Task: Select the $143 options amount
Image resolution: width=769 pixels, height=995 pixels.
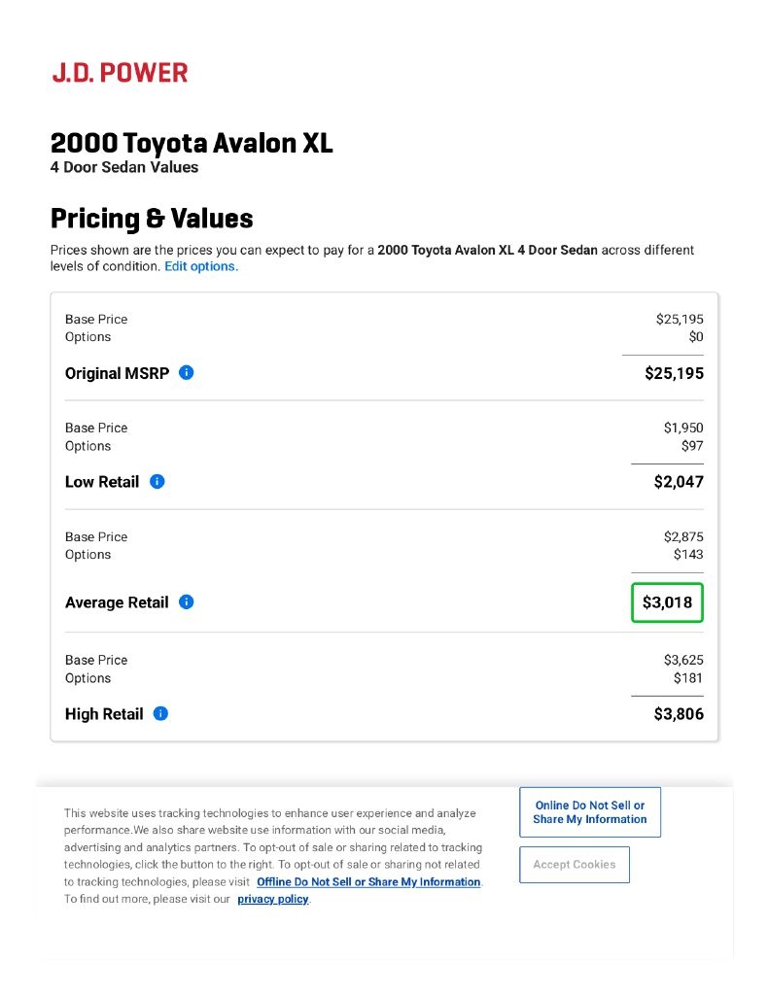Action: click(687, 555)
